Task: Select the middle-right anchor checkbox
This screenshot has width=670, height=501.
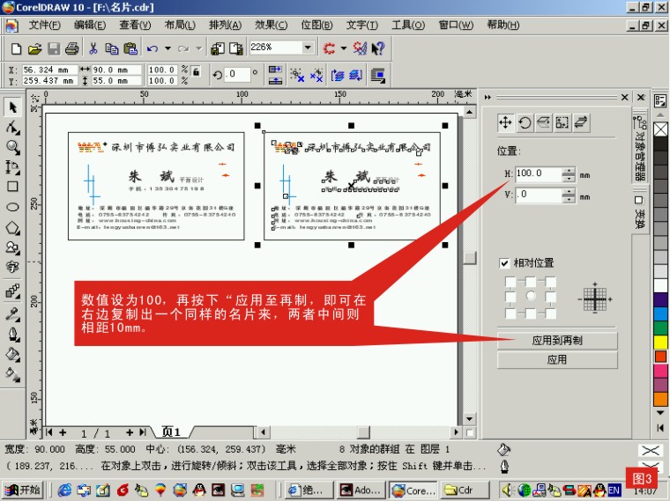Action: pos(551,297)
